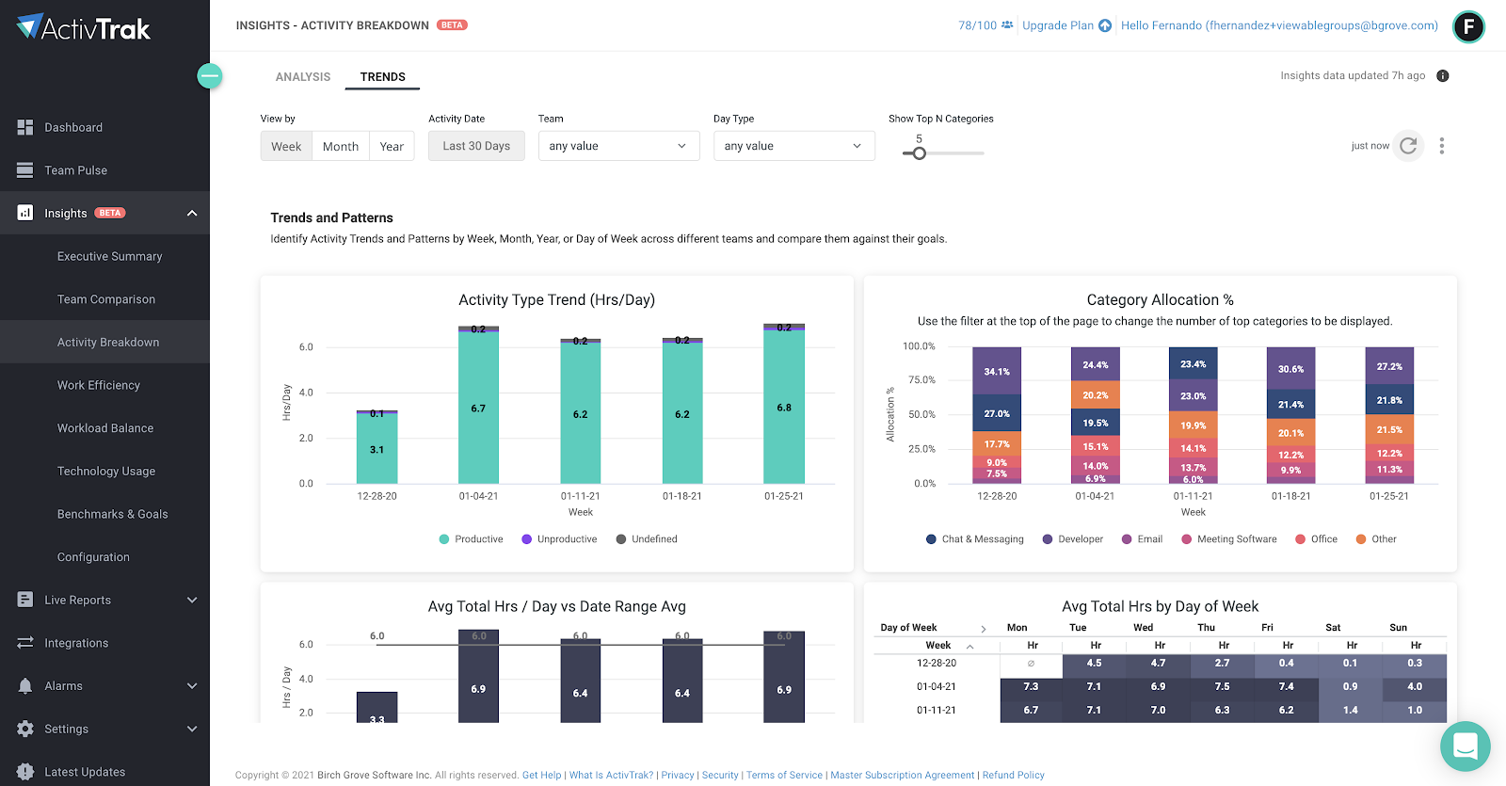Click the 34.1% segment of 12-28-20 bar
Viewport: 1506px width, 786px height.
tap(997, 372)
